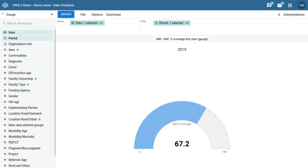Click the search magnifier icon
This screenshot has width=308, height=168.
[x=4, y=23]
